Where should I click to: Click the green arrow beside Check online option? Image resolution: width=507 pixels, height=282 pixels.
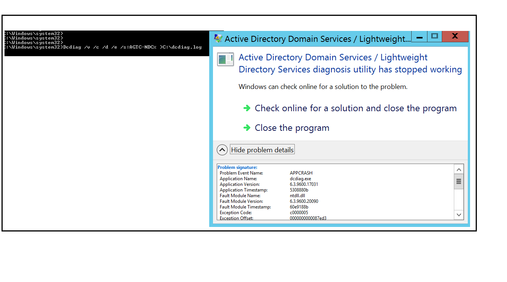click(247, 108)
